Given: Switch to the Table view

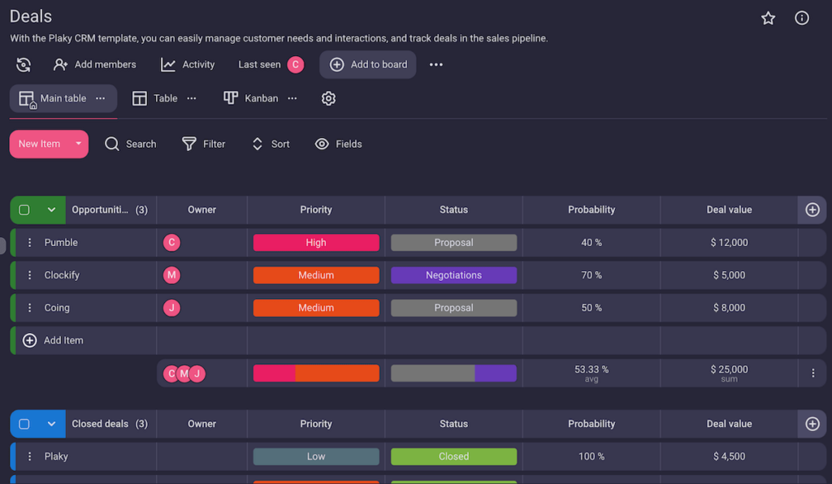Looking at the screenshot, I should coord(166,97).
